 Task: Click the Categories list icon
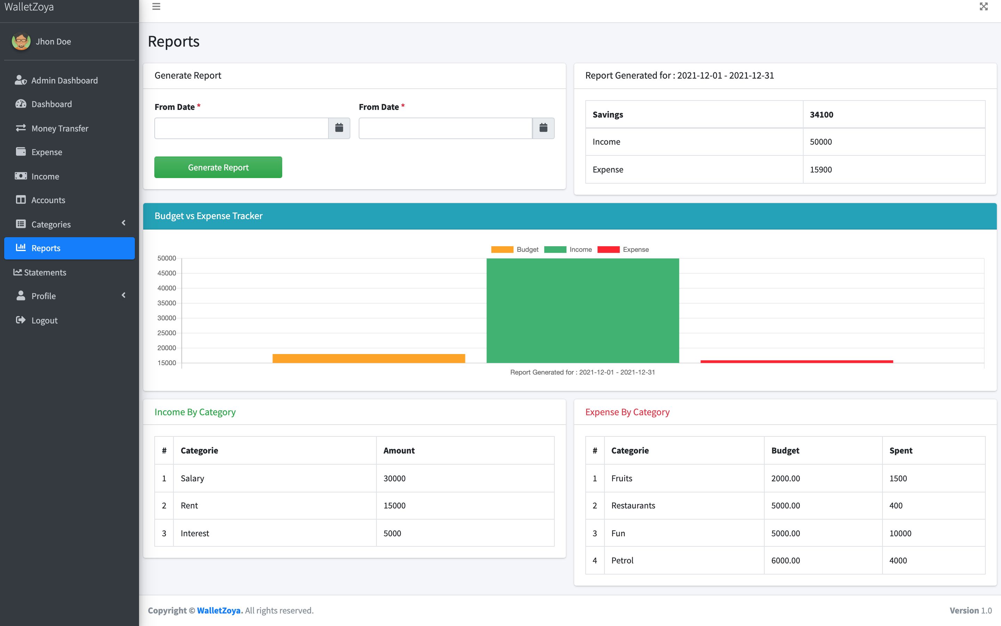click(x=21, y=224)
